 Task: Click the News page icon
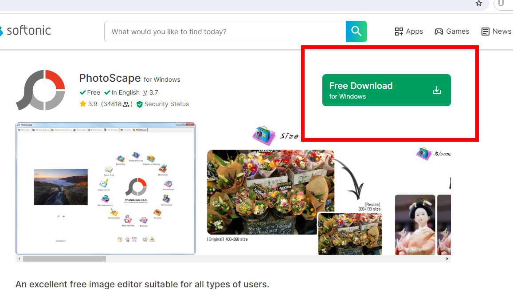coord(486,32)
